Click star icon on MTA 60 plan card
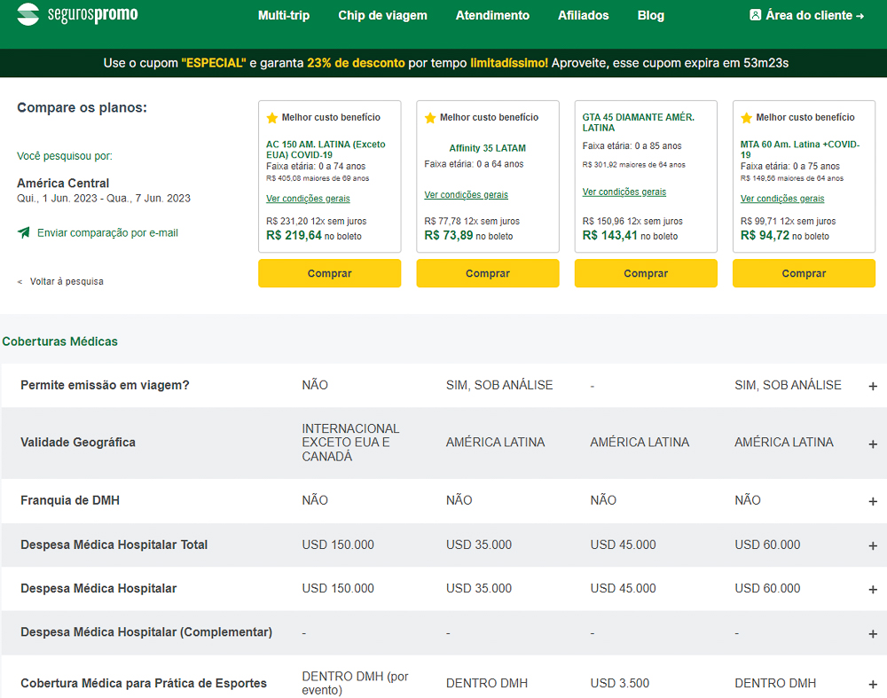Viewport: 887px width, 698px height. pos(746,118)
